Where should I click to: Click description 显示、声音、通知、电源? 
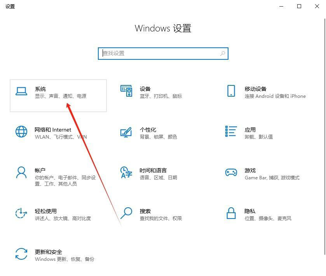click(61, 96)
